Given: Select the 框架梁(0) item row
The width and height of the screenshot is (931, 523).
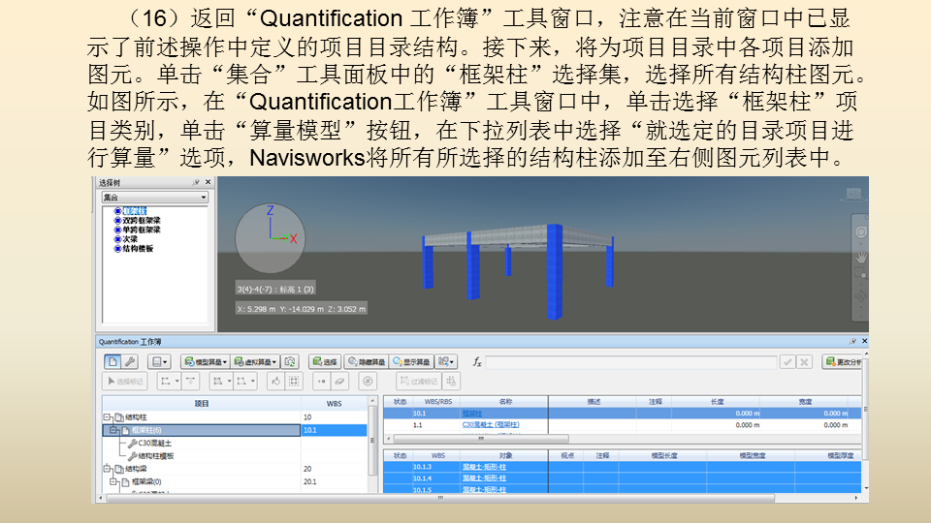Looking at the screenshot, I should tap(235, 482).
